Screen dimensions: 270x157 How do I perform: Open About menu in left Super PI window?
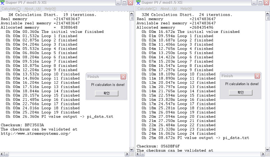pyautogui.click(x=33, y=9)
